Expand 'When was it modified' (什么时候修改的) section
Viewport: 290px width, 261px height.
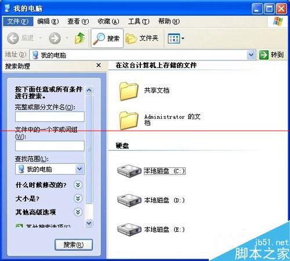tap(78, 185)
